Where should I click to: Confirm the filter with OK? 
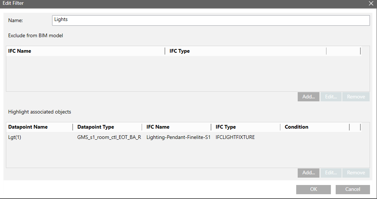point(313,189)
